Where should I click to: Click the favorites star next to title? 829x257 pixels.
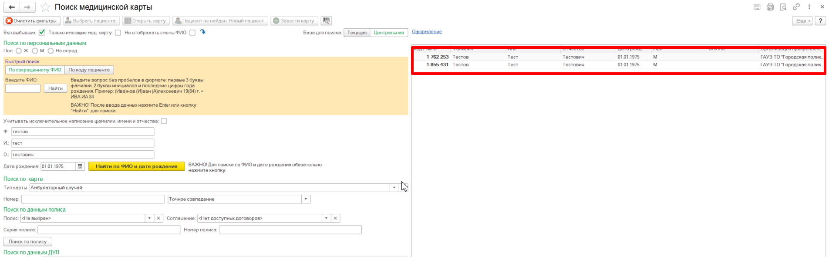[x=45, y=7]
